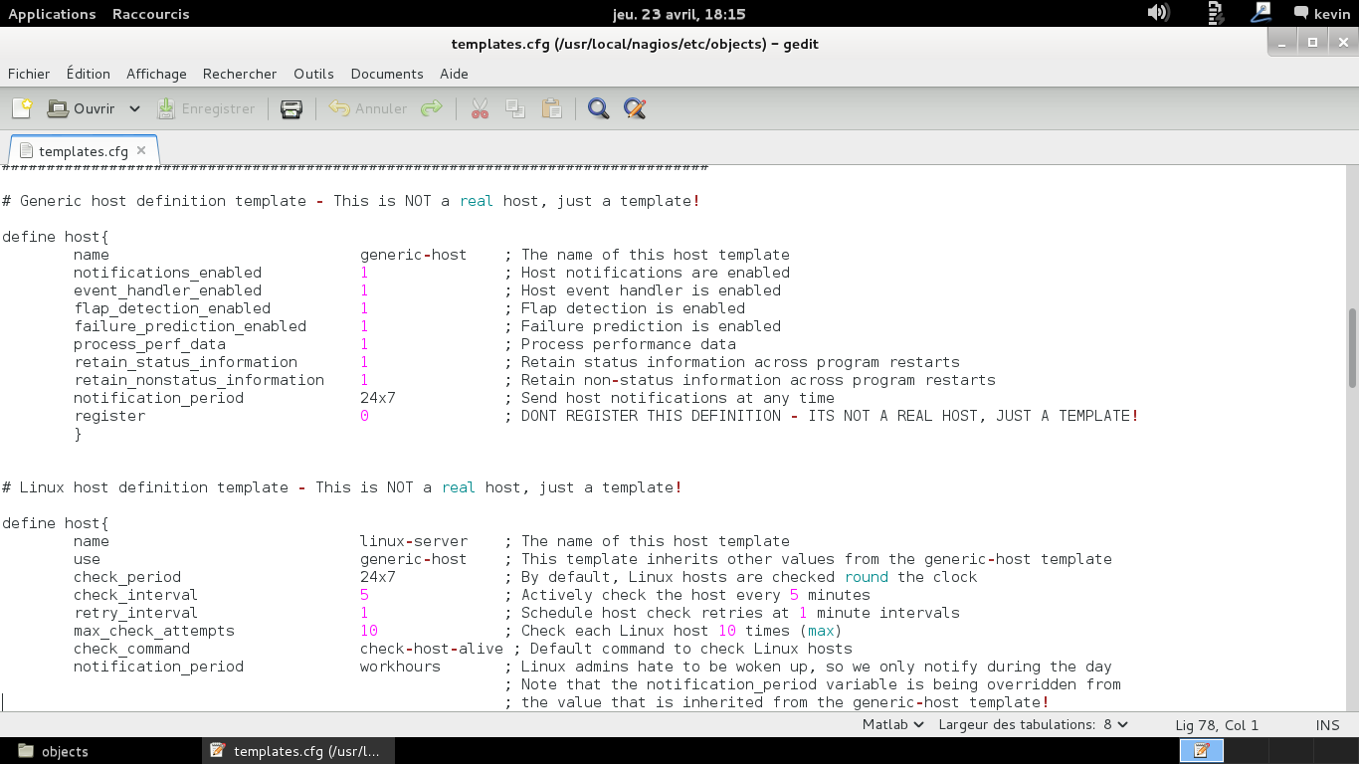Paste with the clipboard icon
This screenshot has height=764, width=1359.
pos(551,108)
